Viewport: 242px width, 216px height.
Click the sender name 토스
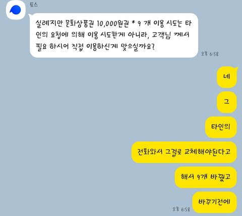34,5
